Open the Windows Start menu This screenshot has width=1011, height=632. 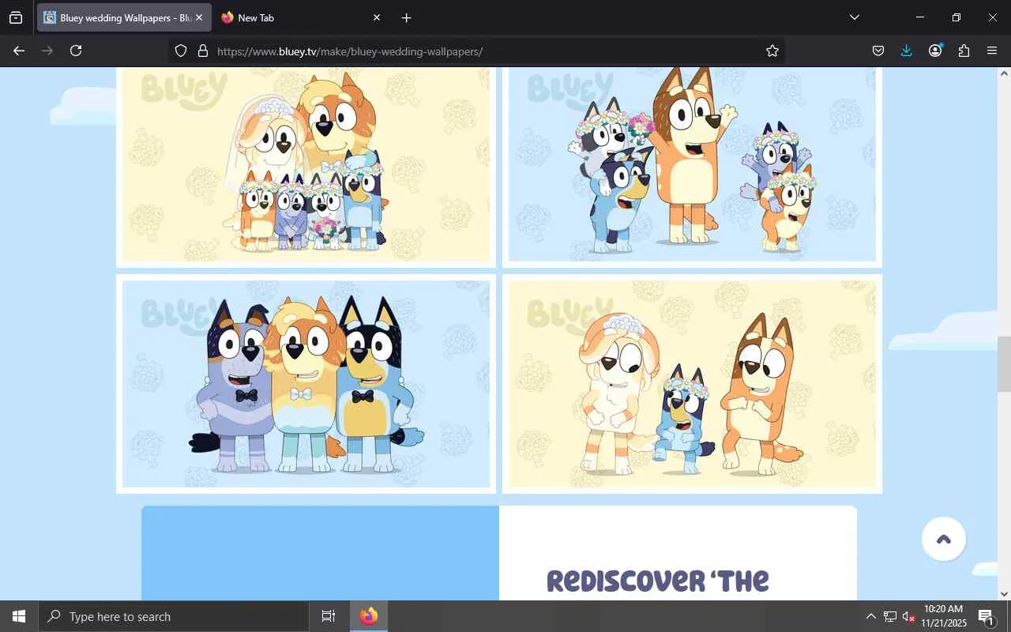coord(19,616)
